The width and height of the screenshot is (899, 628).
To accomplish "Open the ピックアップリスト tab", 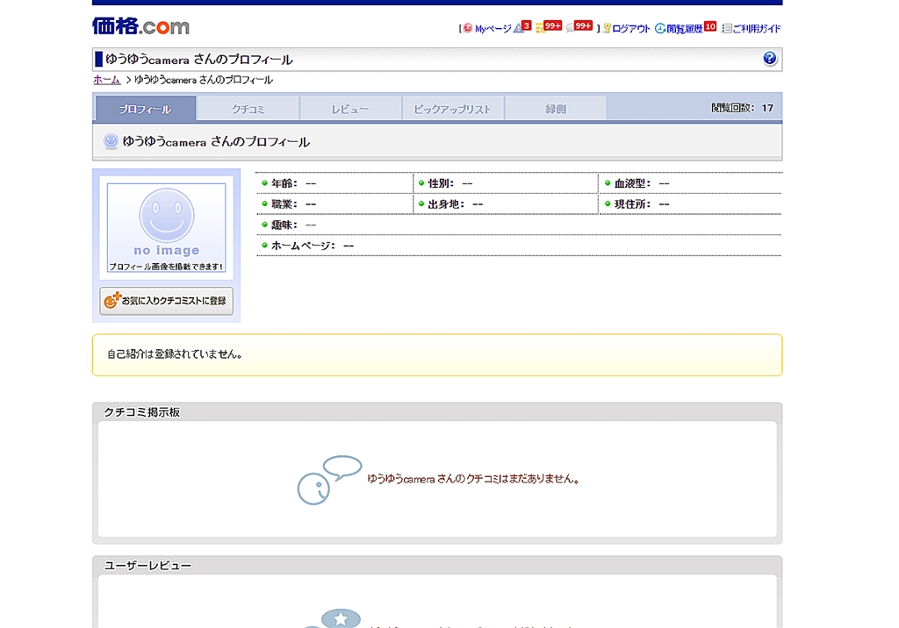I will pos(452,109).
